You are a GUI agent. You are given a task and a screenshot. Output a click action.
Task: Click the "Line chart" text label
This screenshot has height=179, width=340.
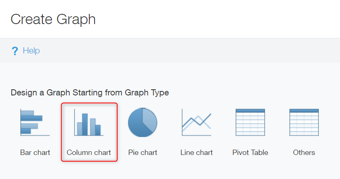(196, 152)
